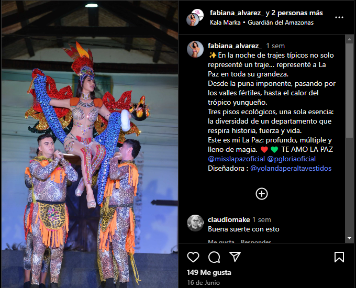The image size is (356, 288).
Task: View the 149 Me gusta likes list
Action: tap(209, 272)
